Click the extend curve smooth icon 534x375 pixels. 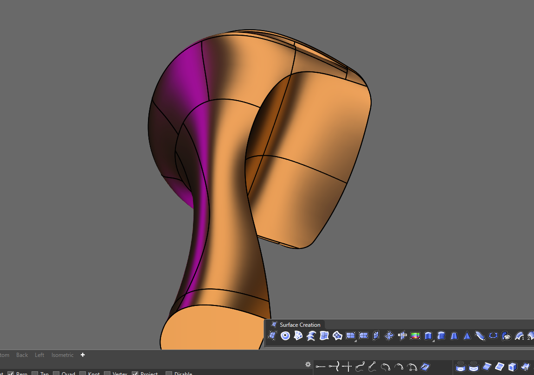pyautogui.click(x=360, y=367)
